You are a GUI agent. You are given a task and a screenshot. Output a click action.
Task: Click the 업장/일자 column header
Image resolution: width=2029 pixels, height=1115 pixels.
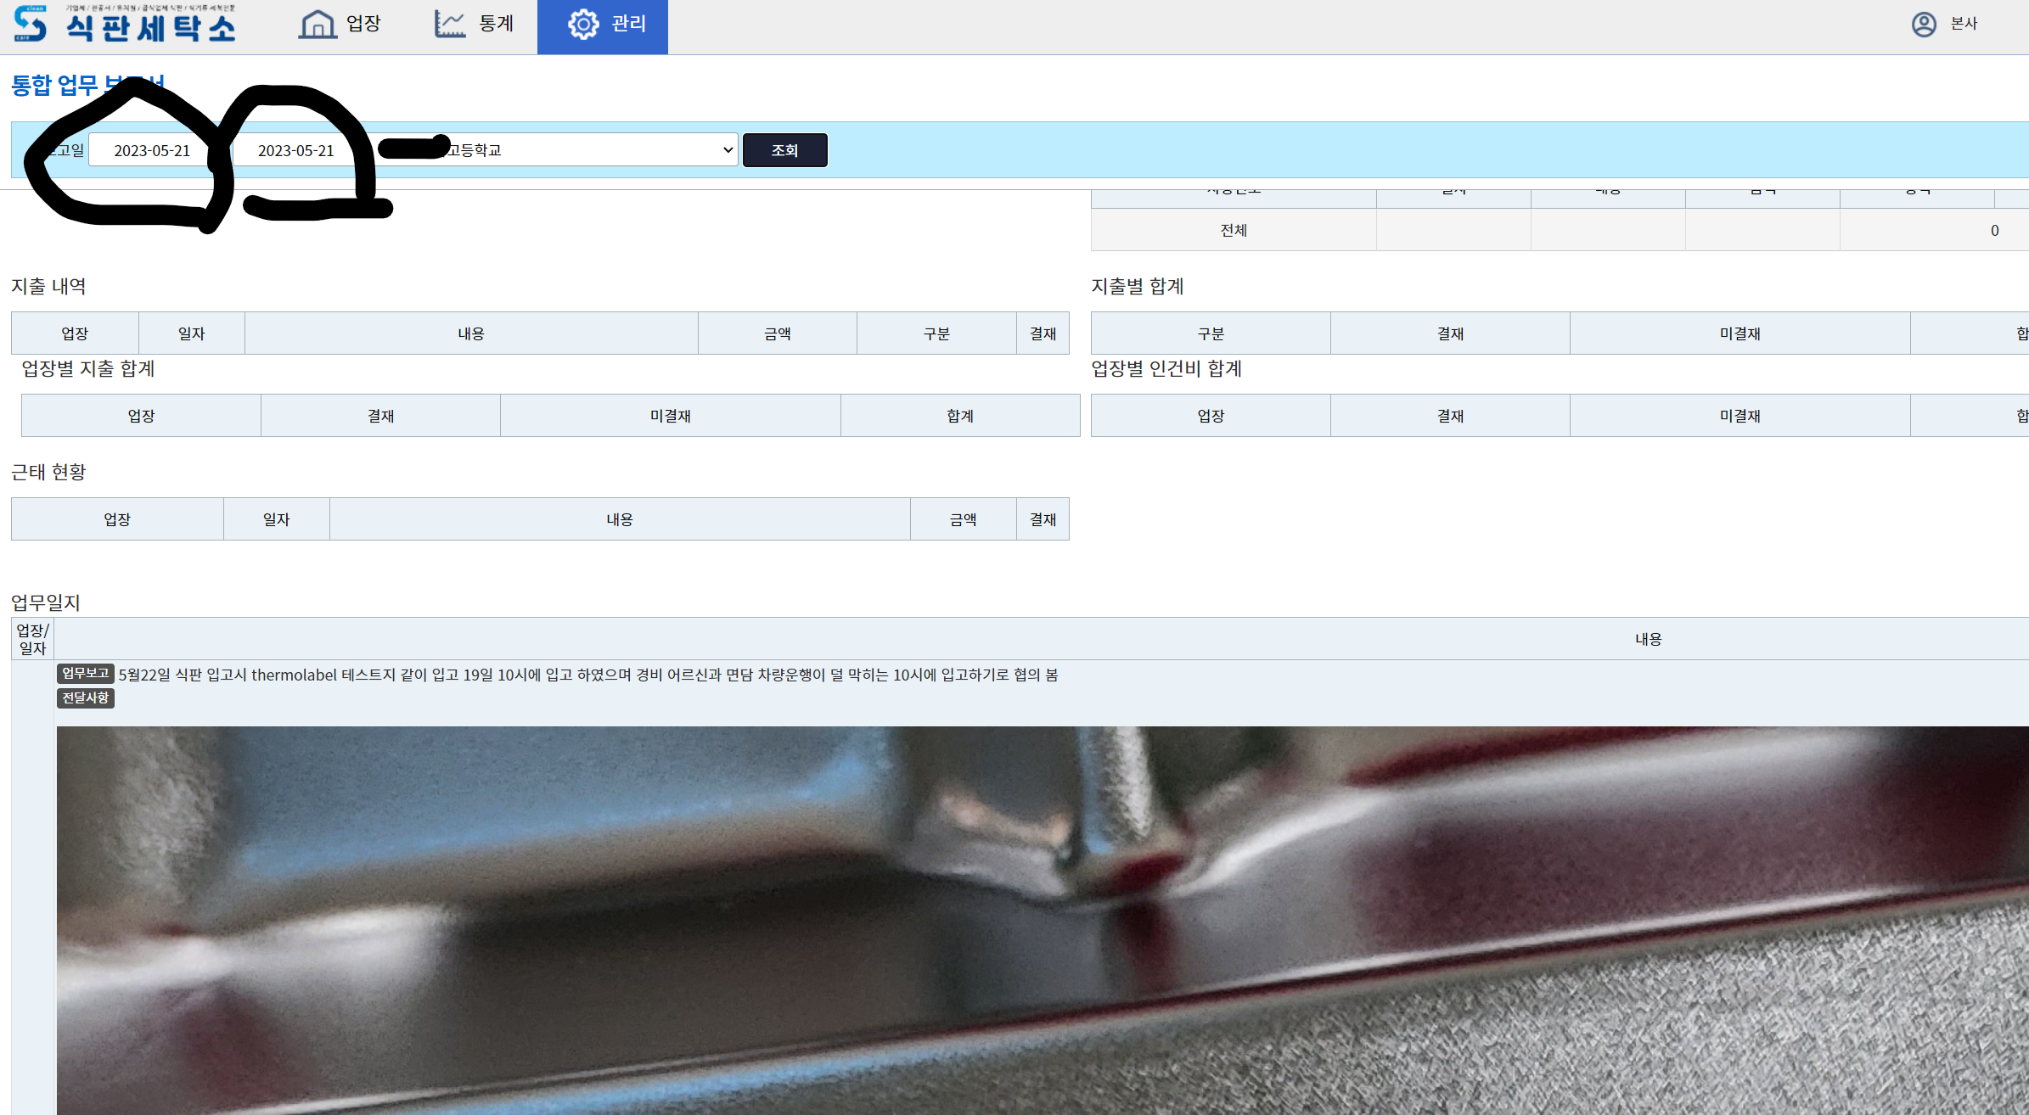(33, 639)
